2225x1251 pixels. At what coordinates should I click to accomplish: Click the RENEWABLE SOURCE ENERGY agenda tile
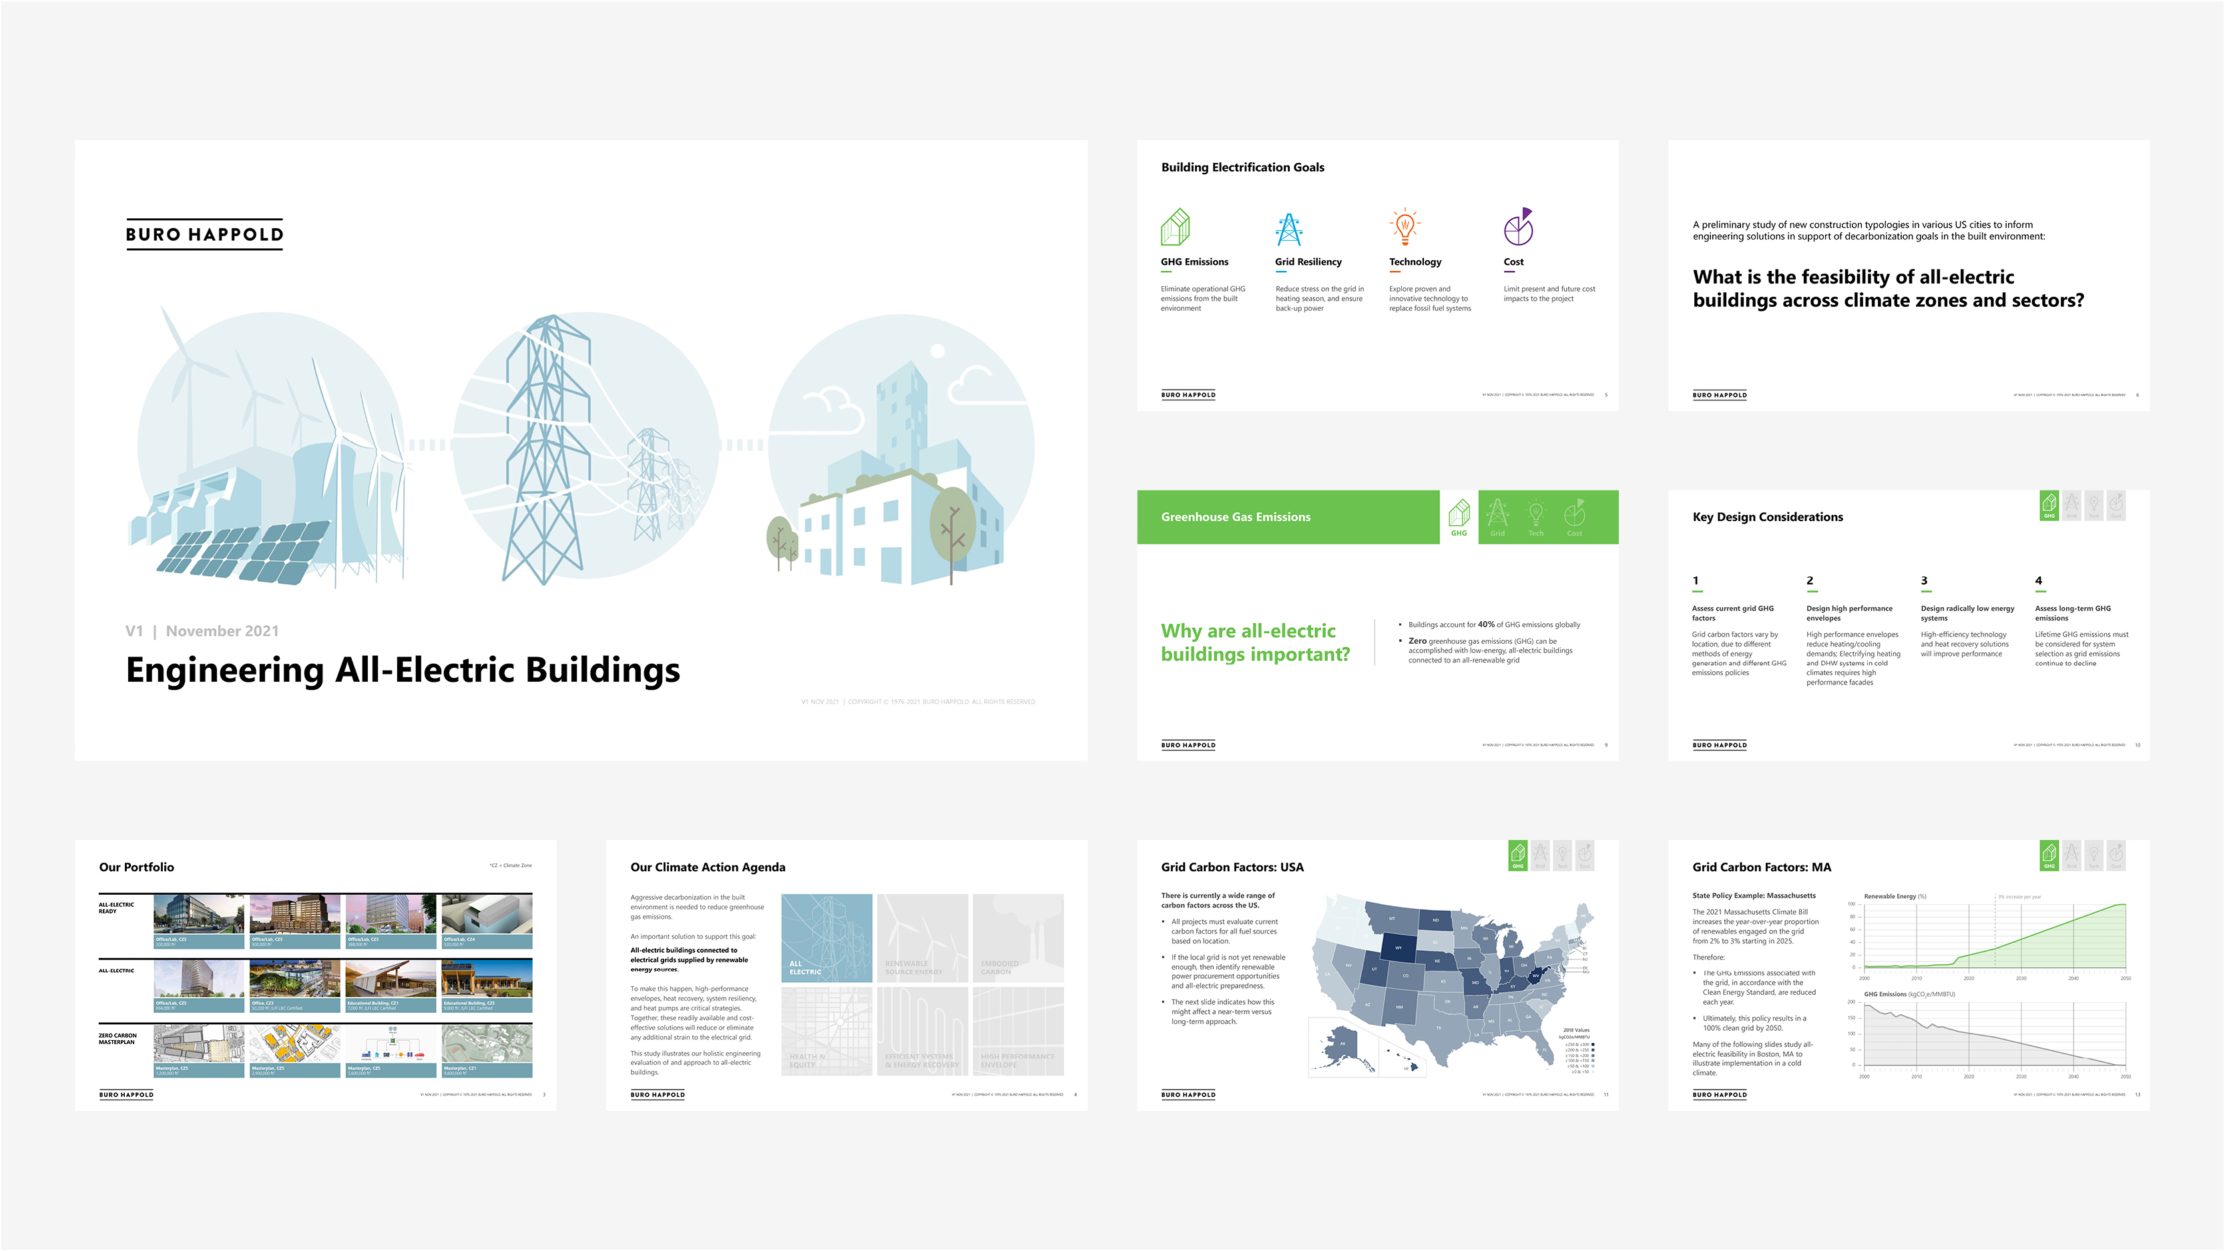pyautogui.click(x=922, y=937)
